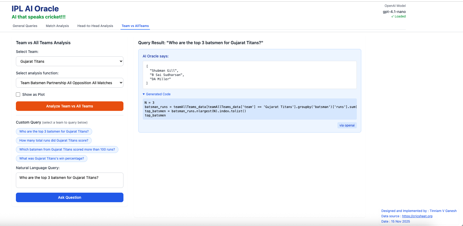Click the Analyze Team vs All Teams button
The image size is (463, 226).
tap(70, 106)
